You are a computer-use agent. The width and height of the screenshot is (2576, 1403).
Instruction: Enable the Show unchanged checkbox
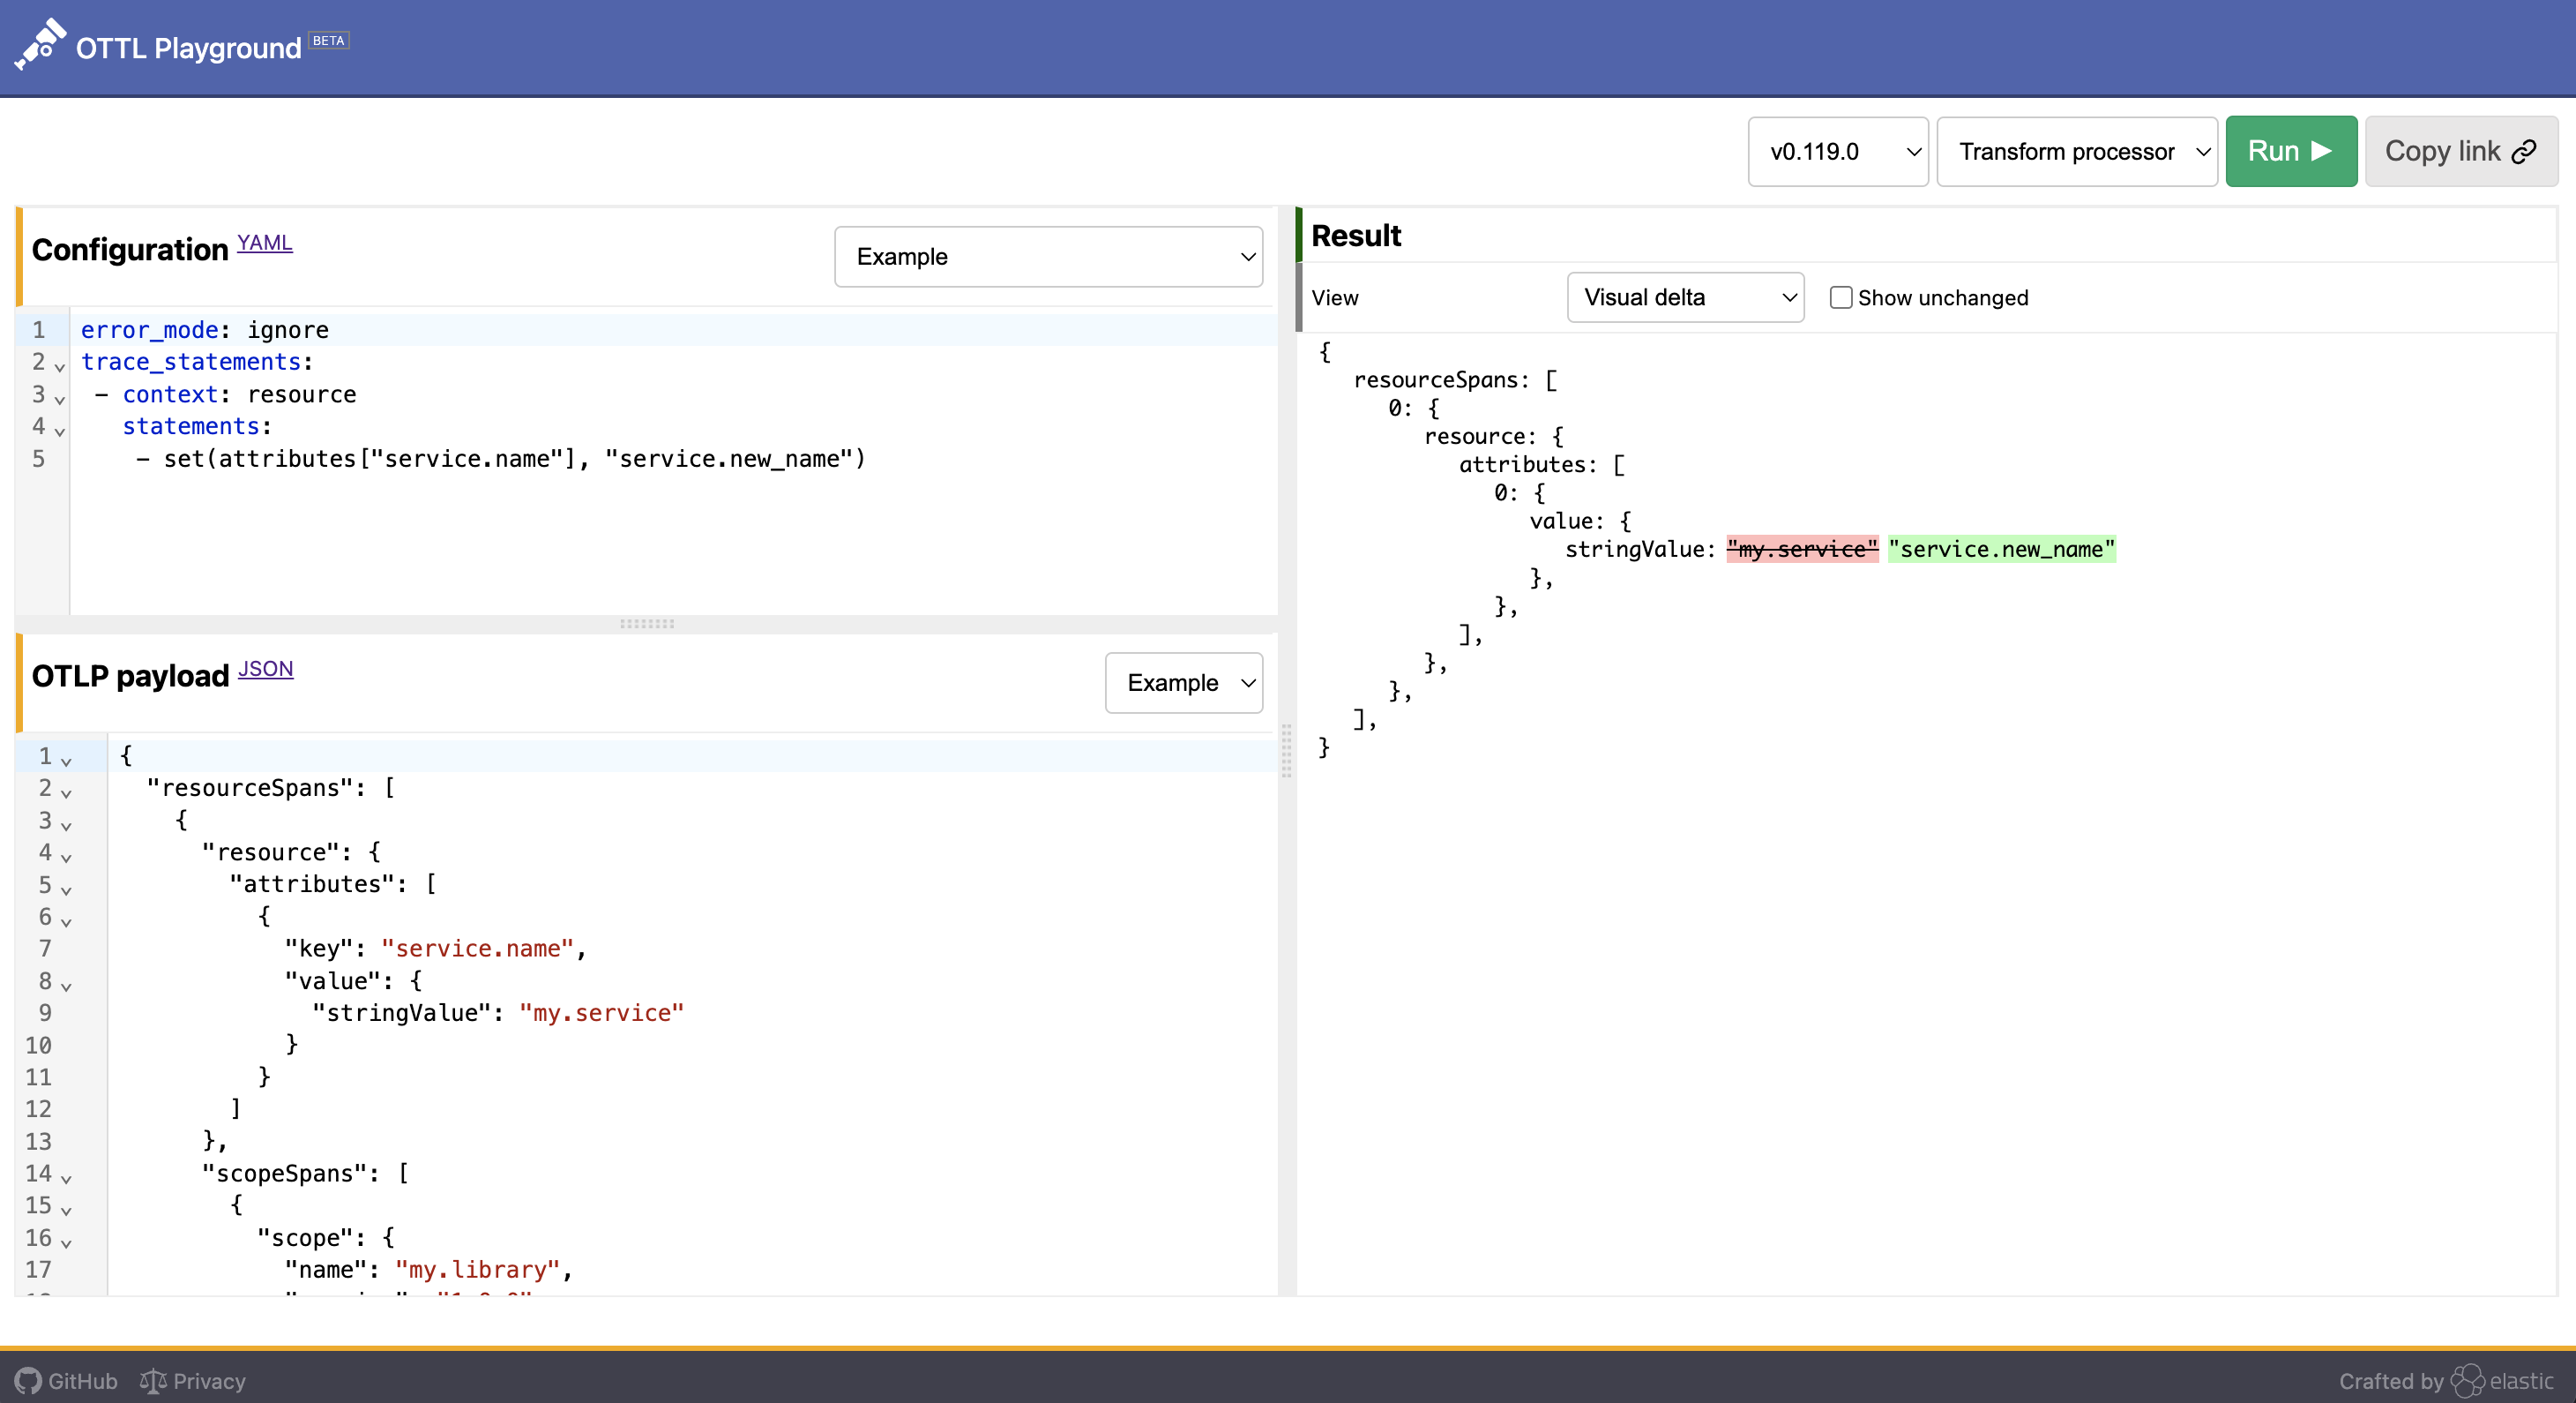pyautogui.click(x=1840, y=297)
